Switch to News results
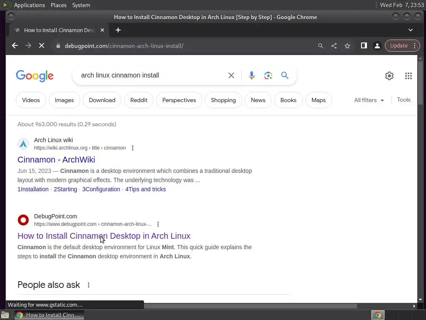426x320 pixels. pos(258,100)
